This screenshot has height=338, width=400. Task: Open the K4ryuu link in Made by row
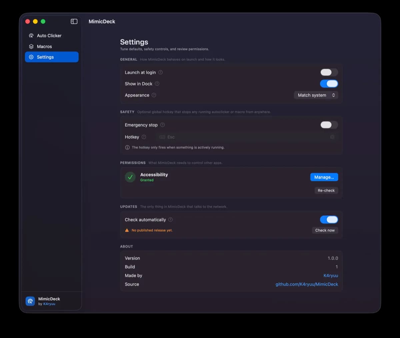coord(331,275)
